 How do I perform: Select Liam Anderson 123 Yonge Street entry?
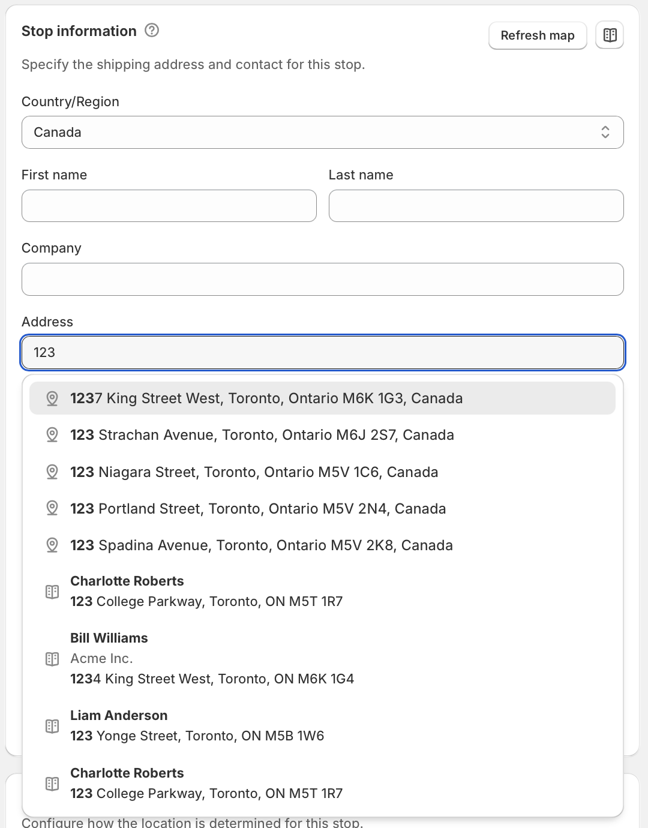click(x=323, y=725)
